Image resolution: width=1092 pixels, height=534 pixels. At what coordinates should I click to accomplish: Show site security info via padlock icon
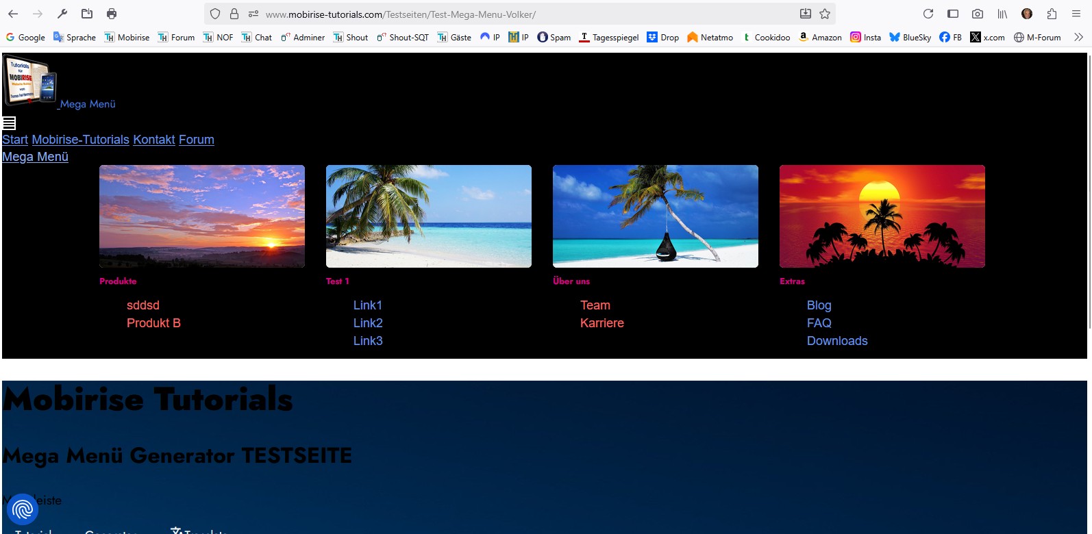[234, 14]
